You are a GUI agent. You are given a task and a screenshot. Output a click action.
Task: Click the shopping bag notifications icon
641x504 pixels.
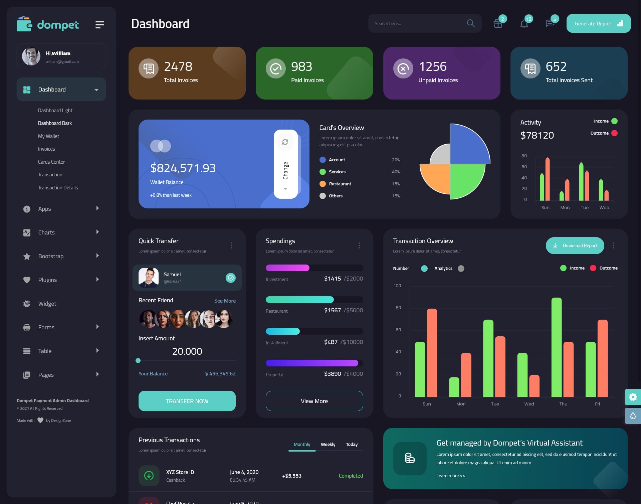tap(497, 23)
